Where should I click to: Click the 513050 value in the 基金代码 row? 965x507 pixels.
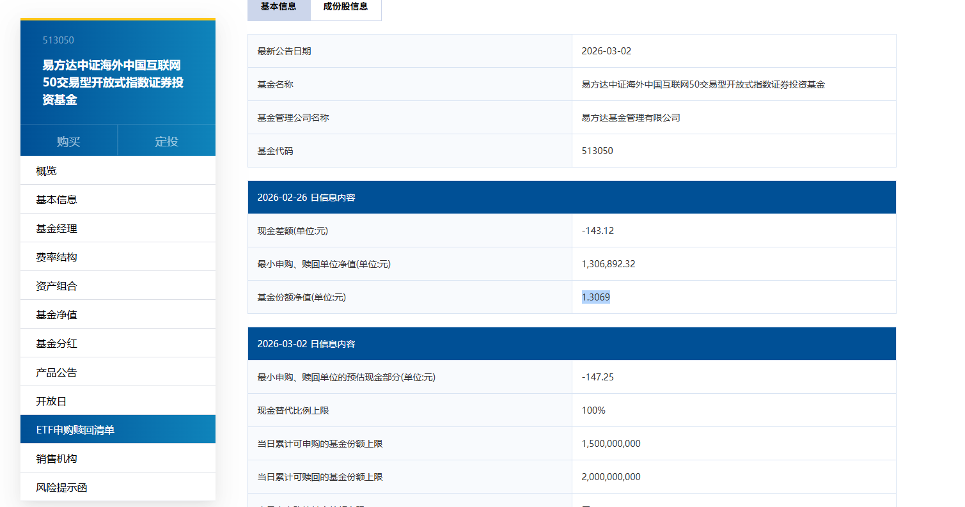[x=597, y=151]
